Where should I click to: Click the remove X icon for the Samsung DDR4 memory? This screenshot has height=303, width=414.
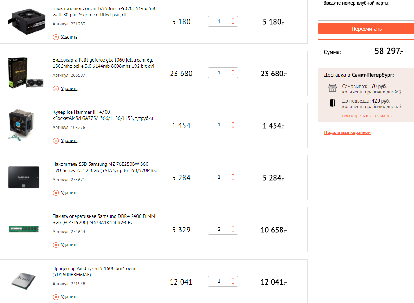(x=56, y=245)
